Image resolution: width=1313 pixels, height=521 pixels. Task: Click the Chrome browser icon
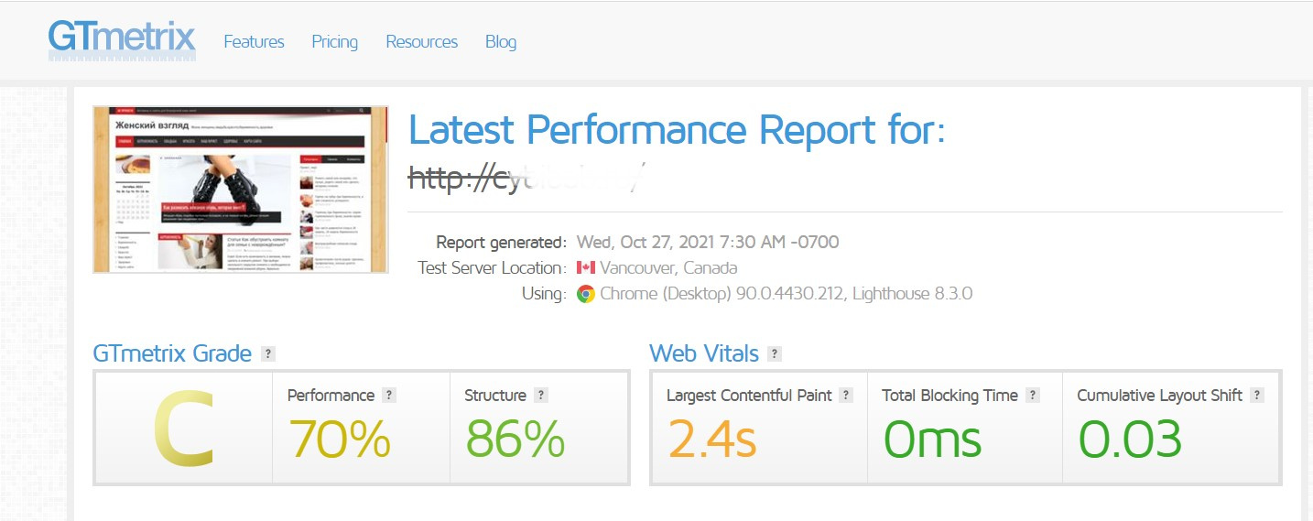pyautogui.click(x=586, y=294)
